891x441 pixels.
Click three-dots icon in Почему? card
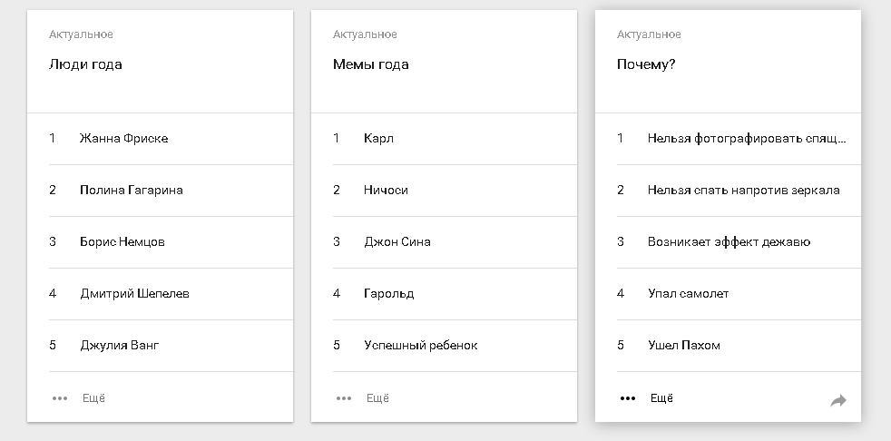pyautogui.click(x=628, y=398)
